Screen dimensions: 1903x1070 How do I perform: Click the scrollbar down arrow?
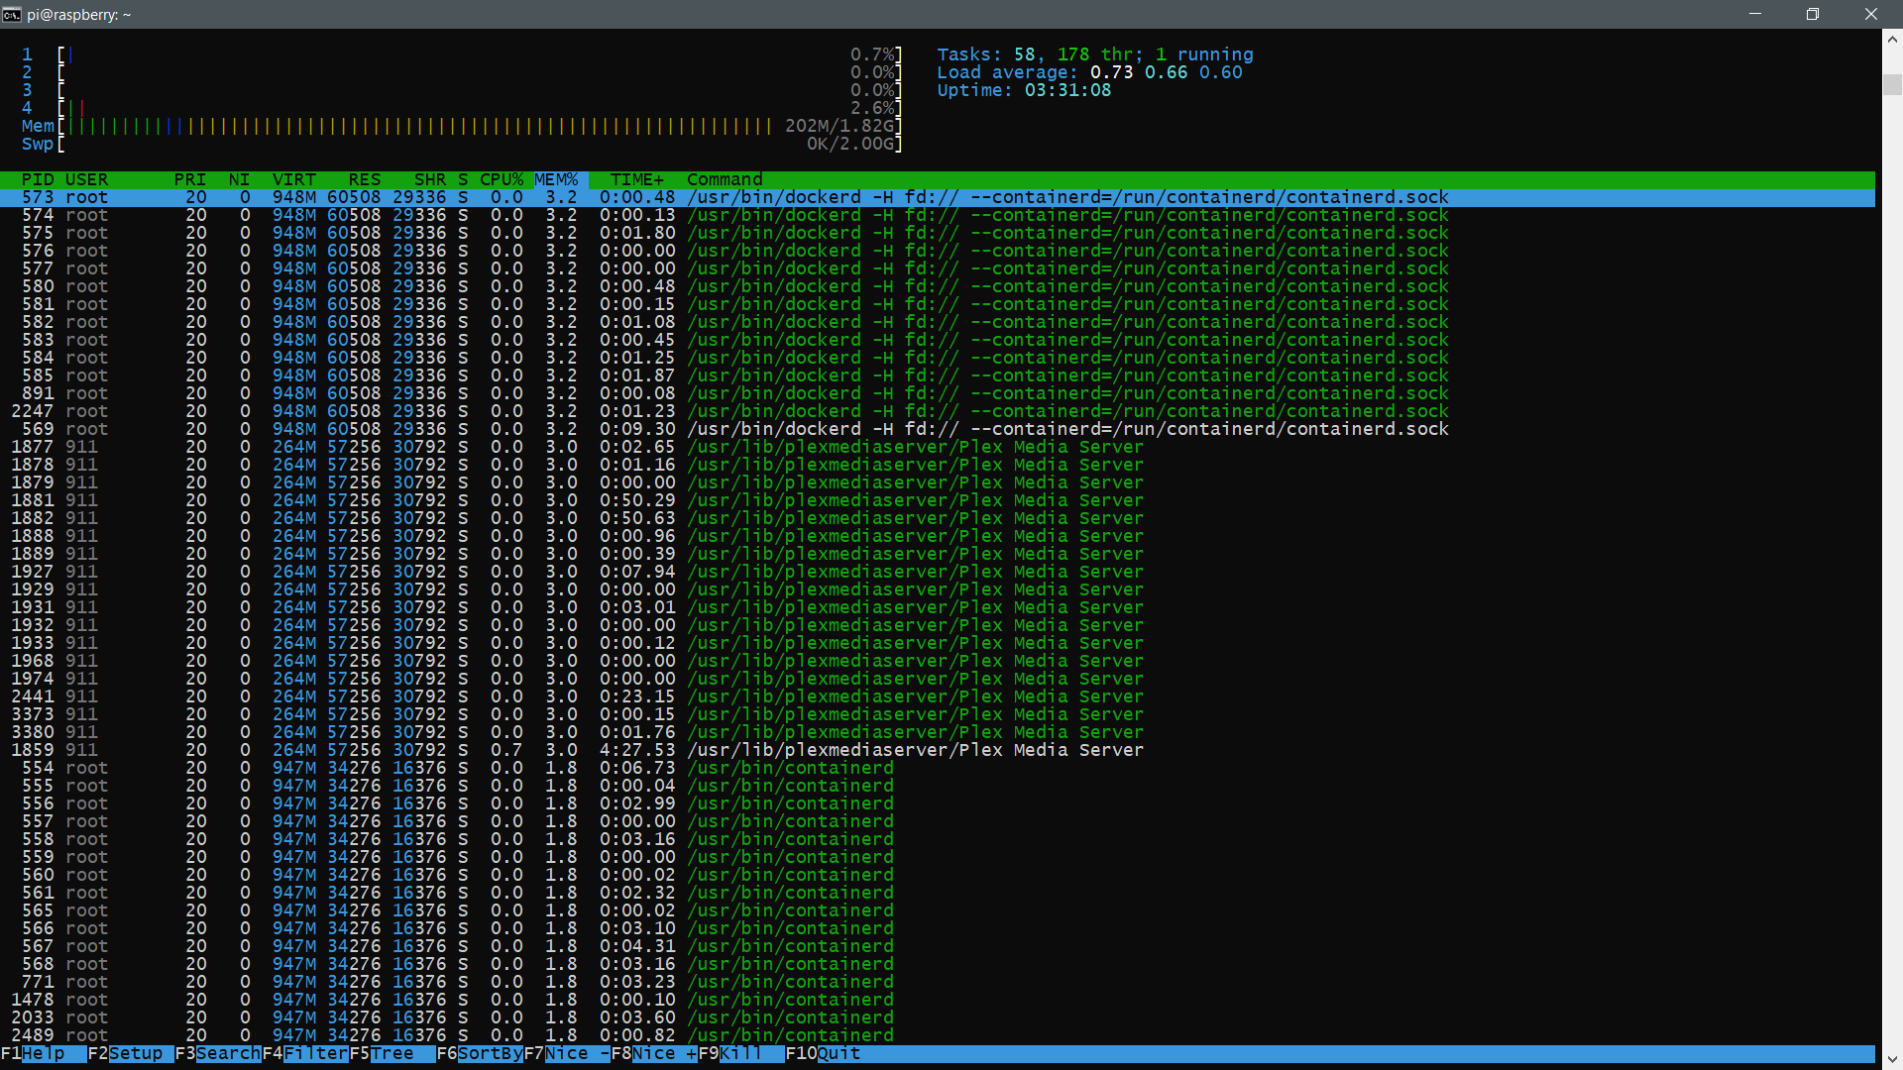click(1892, 1059)
